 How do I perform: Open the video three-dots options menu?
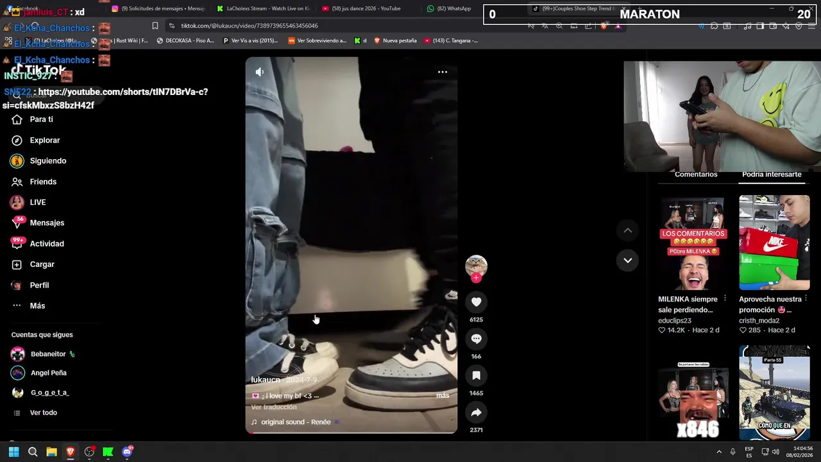pyautogui.click(x=443, y=72)
